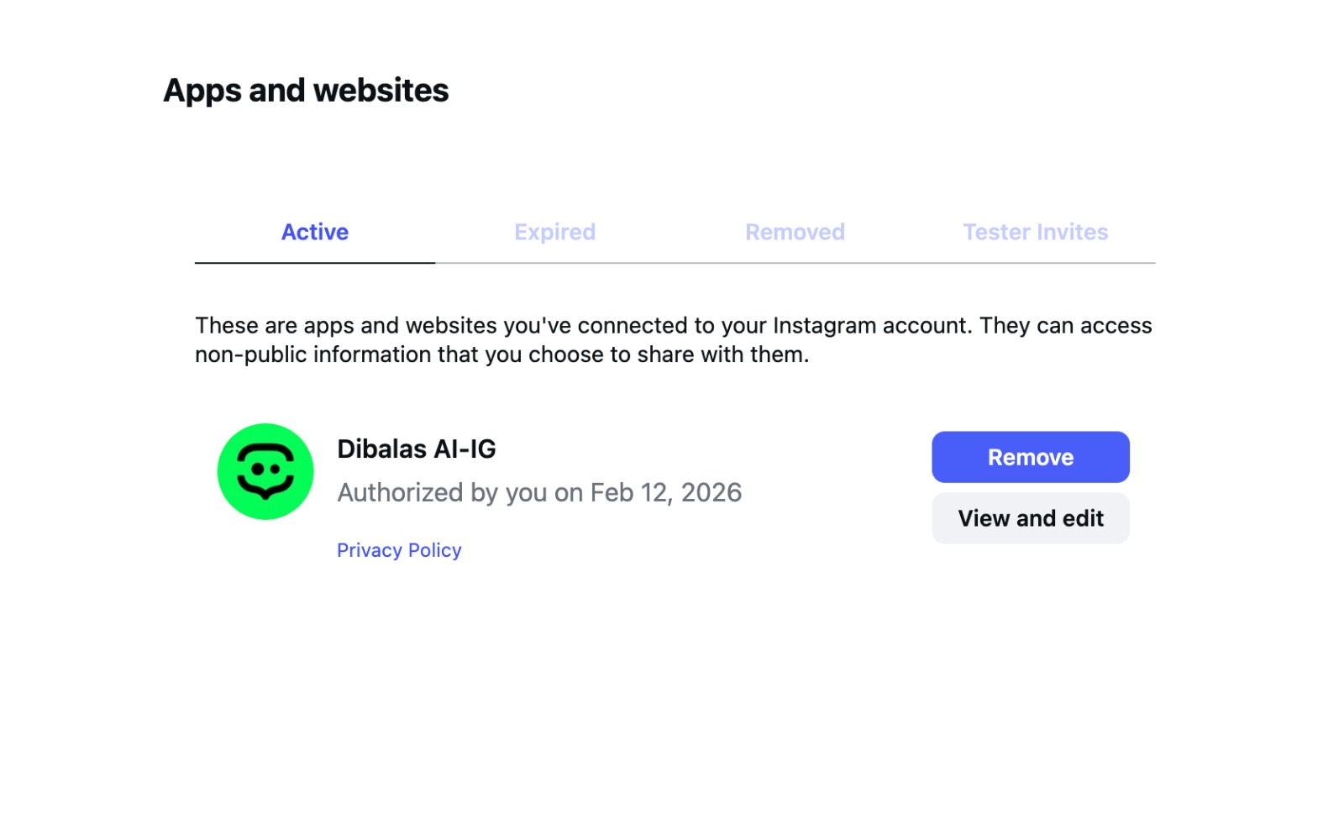Click the Dibalas AI-IG app name

(417, 449)
